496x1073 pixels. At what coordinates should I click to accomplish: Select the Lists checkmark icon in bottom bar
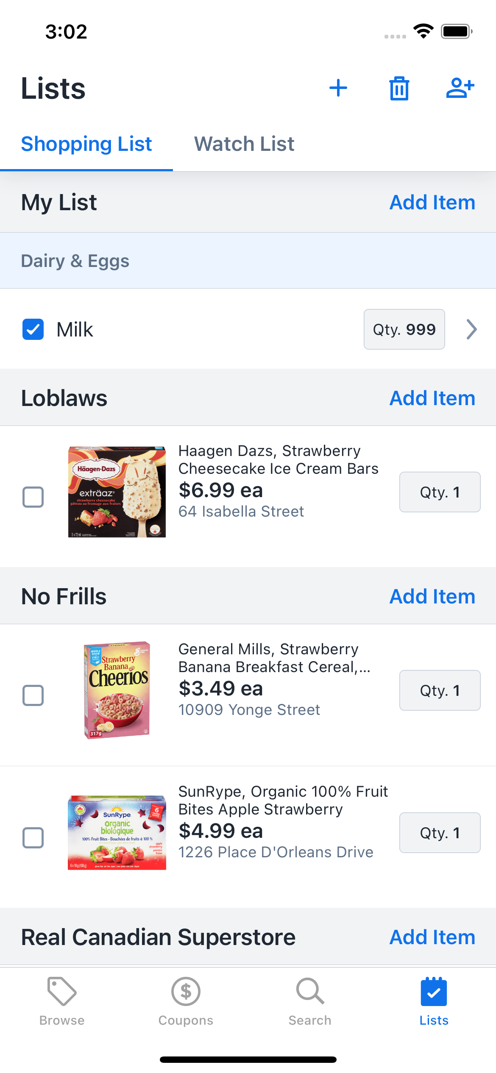tap(434, 991)
